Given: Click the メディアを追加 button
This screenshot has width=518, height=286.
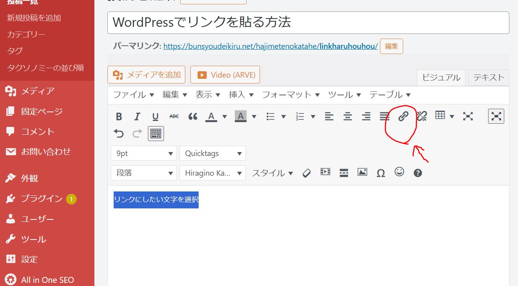Looking at the screenshot, I should [146, 75].
